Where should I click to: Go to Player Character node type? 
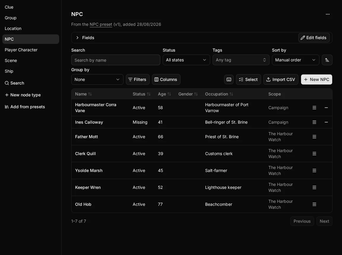click(x=31, y=50)
